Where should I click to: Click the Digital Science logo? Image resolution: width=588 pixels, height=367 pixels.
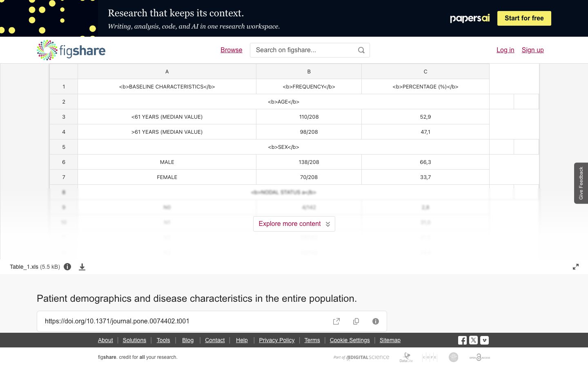point(361,357)
